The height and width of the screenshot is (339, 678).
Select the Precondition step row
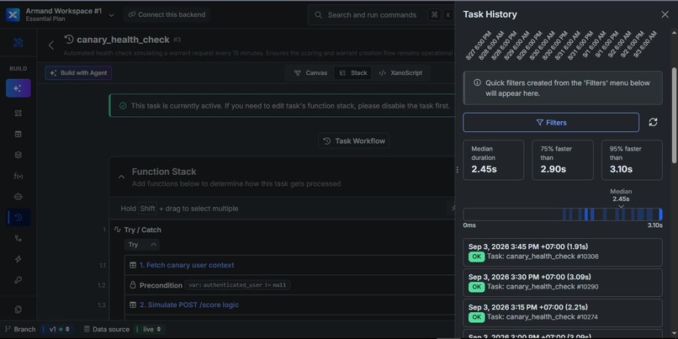pyautogui.click(x=289, y=285)
